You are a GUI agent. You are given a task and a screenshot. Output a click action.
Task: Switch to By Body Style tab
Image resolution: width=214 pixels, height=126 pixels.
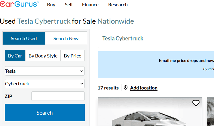pos(43,56)
